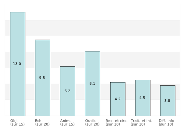The width and height of the screenshot is (185, 129).
Task: Select the 4.5 data label
Action: coord(142,98)
